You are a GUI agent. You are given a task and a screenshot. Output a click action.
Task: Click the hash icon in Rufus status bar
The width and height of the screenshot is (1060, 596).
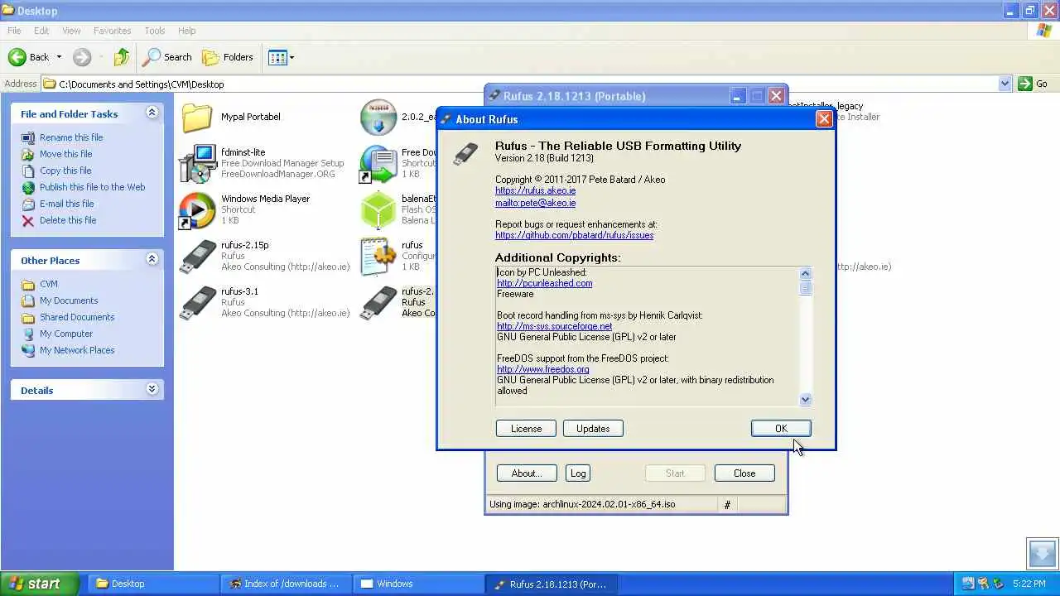pos(727,504)
